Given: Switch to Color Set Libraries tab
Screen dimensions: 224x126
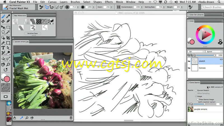Looking at the screenshot, I should 197,15.
